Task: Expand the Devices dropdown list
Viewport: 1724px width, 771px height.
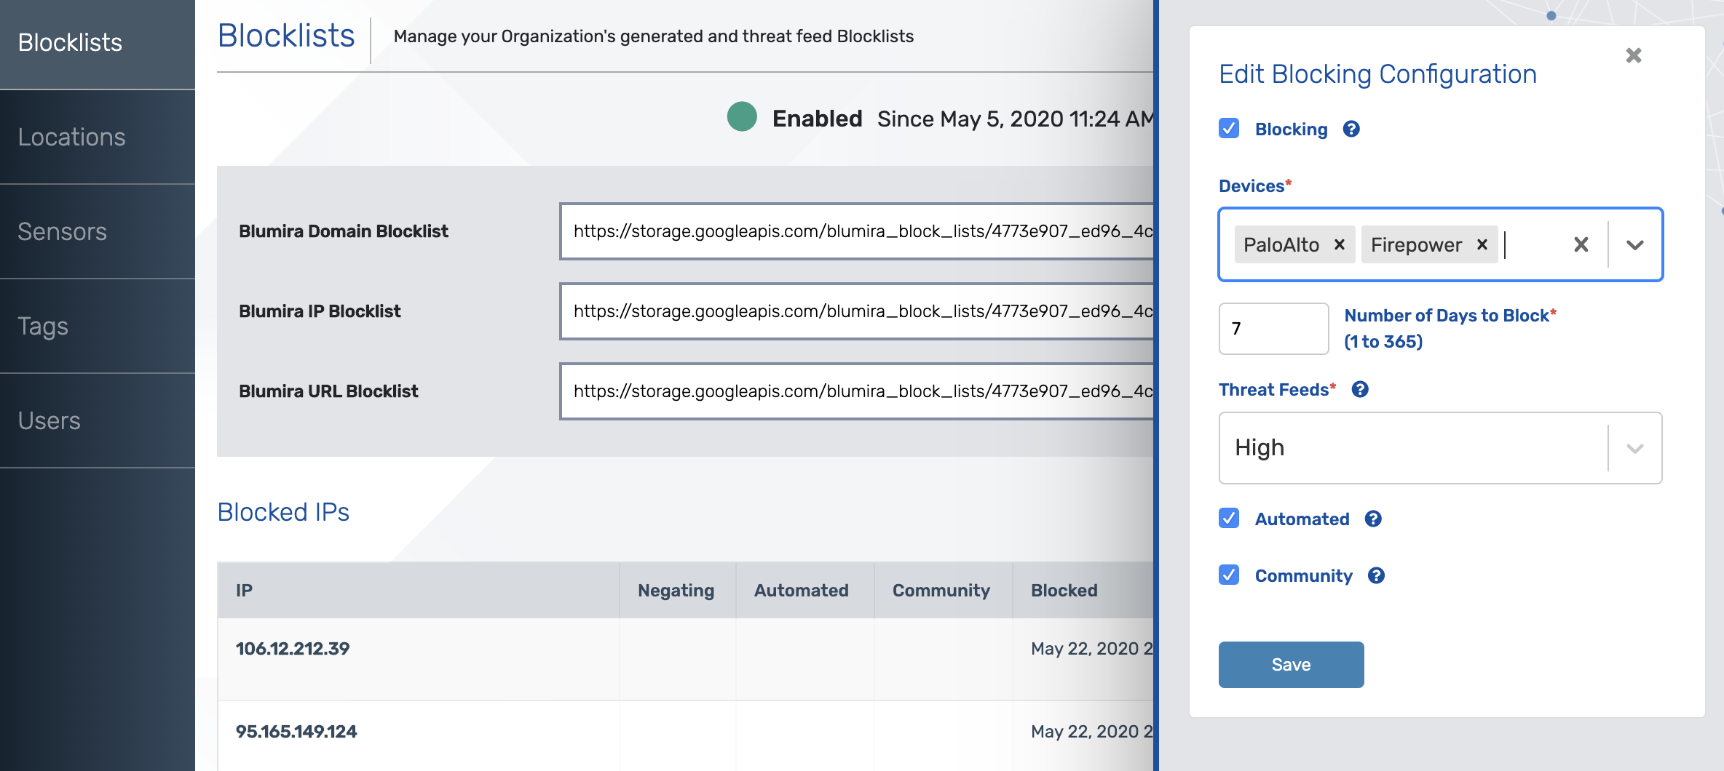Action: pyautogui.click(x=1635, y=244)
